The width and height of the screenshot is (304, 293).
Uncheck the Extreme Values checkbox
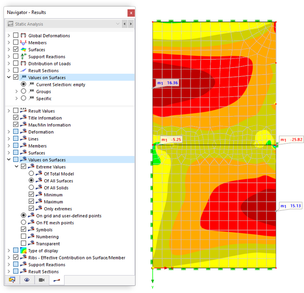[24, 166]
